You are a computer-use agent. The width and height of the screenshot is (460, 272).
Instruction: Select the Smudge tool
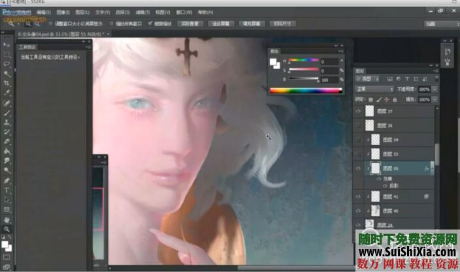click(x=7, y=161)
